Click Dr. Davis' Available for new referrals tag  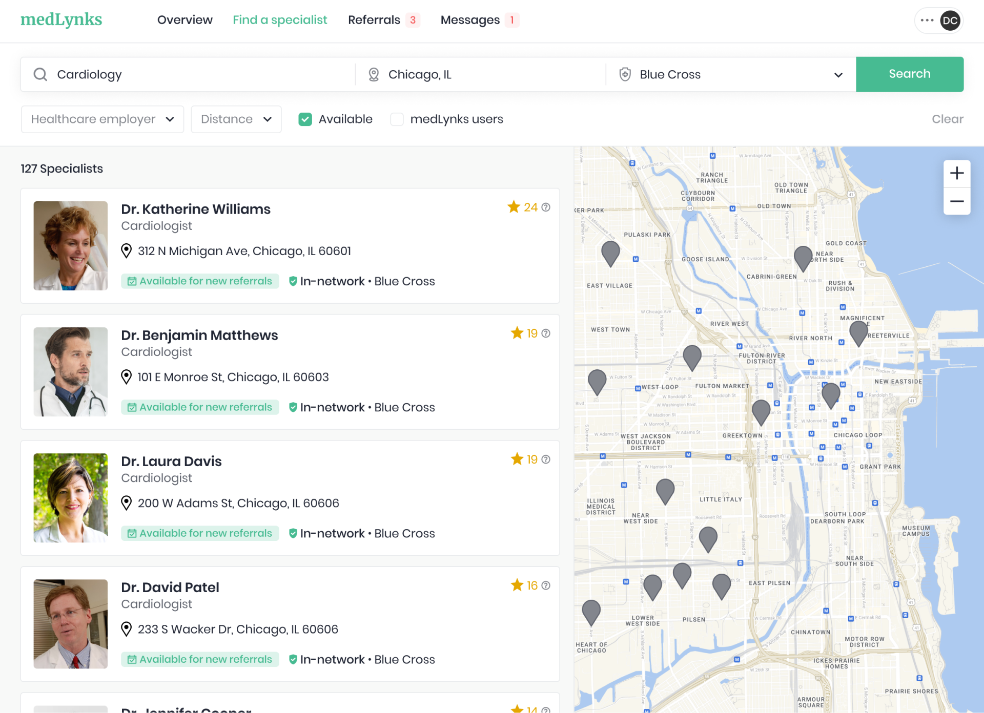[x=200, y=533]
